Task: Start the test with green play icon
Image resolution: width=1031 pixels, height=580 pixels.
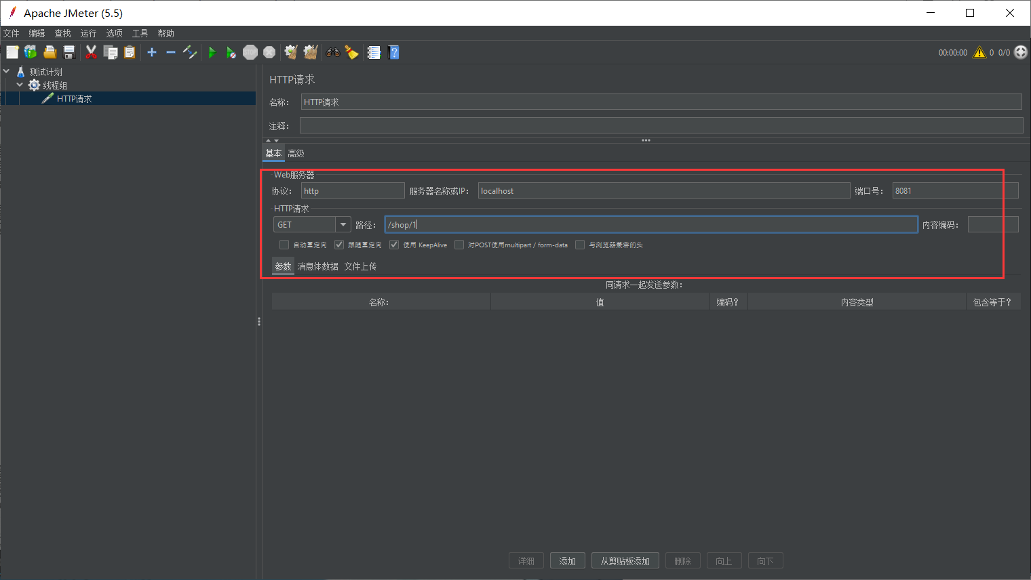Action: coord(212,52)
